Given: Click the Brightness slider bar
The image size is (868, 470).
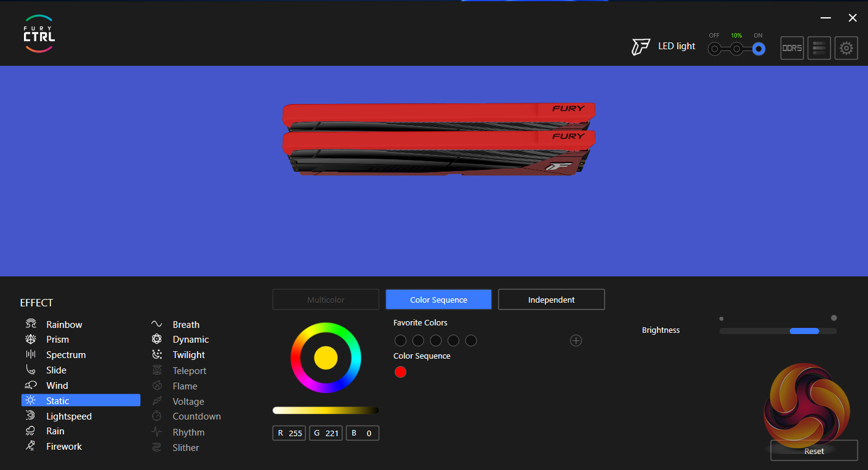Looking at the screenshot, I should point(778,331).
